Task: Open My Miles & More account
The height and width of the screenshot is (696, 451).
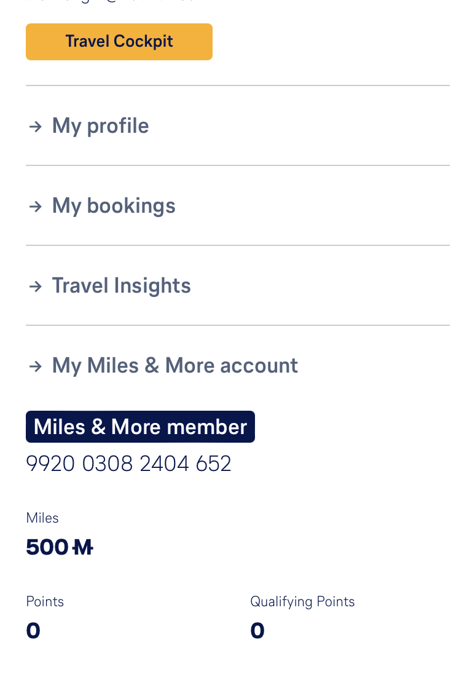Action: point(175,366)
